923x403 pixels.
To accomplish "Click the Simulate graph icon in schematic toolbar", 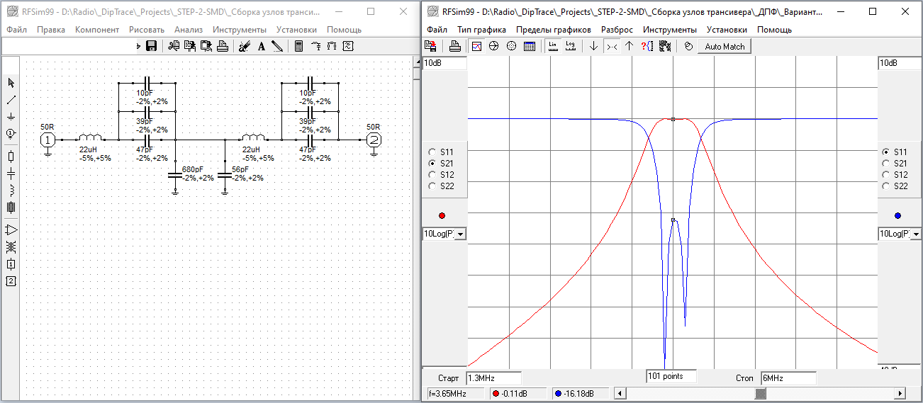I will pyautogui.click(x=347, y=46).
